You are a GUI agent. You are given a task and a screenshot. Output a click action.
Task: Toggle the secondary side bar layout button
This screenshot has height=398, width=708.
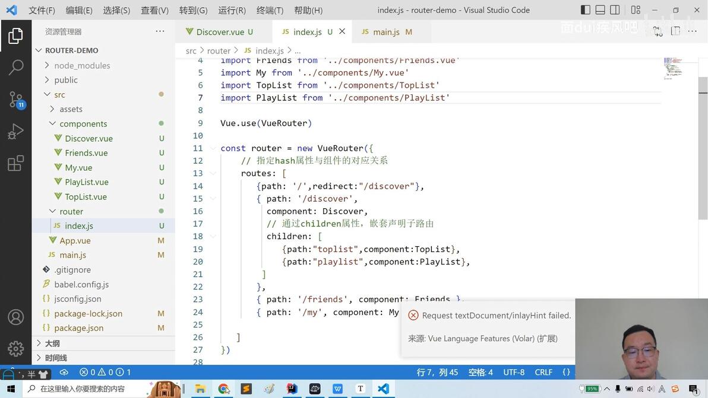coord(615,9)
